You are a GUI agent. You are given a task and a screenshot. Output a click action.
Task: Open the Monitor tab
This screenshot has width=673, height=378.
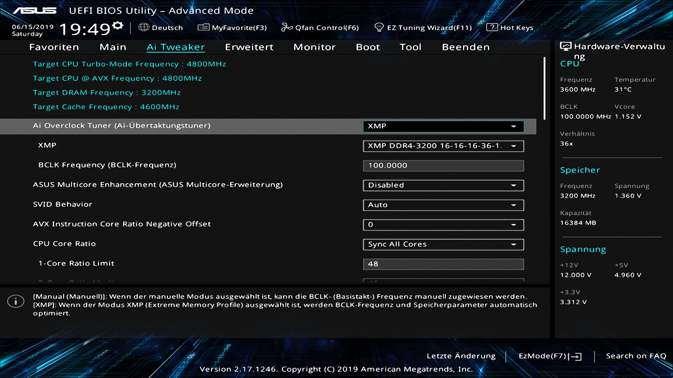click(x=314, y=47)
